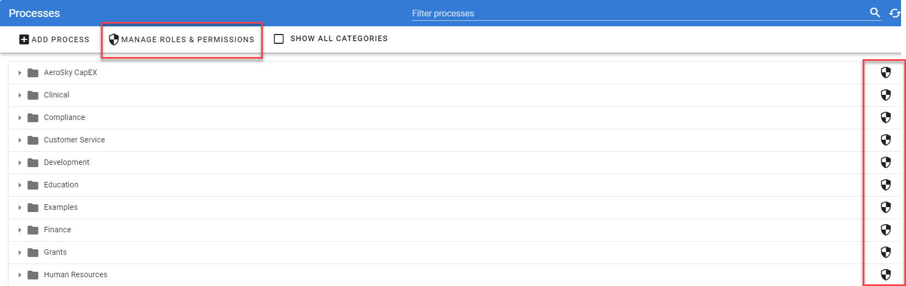Select the Compliance folder item
Screen dimensions: 906x286
pyautogui.click(x=64, y=118)
